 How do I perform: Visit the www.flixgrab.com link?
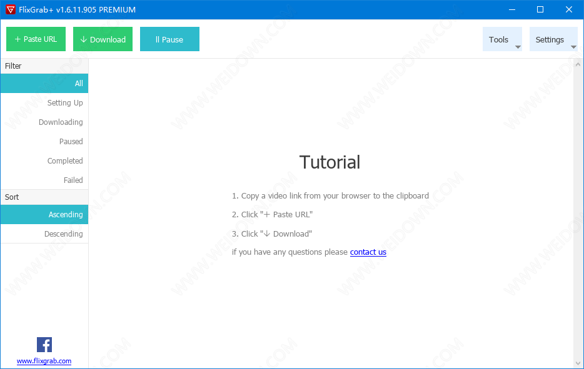(x=44, y=361)
